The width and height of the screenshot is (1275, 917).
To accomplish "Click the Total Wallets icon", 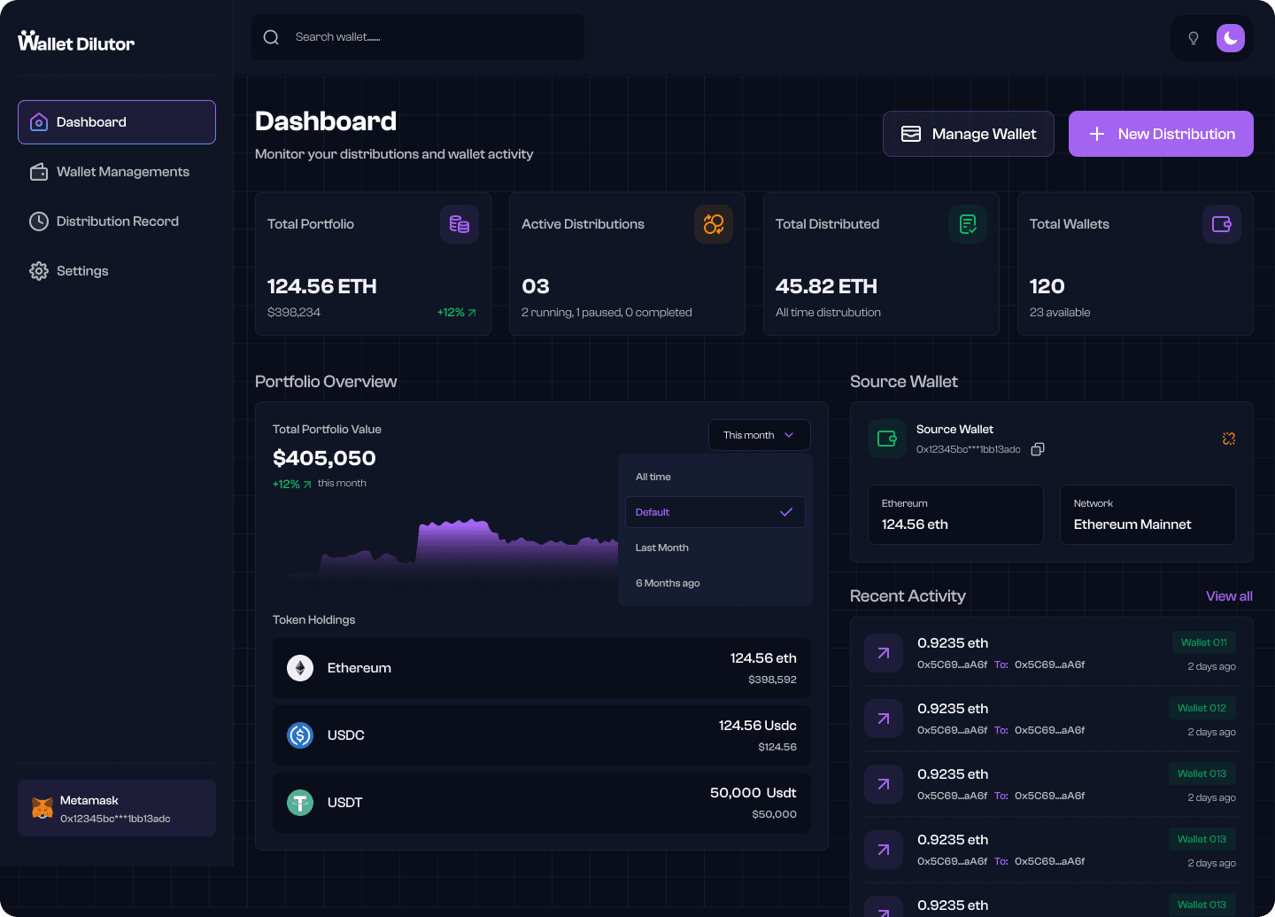I will click(1221, 224).
